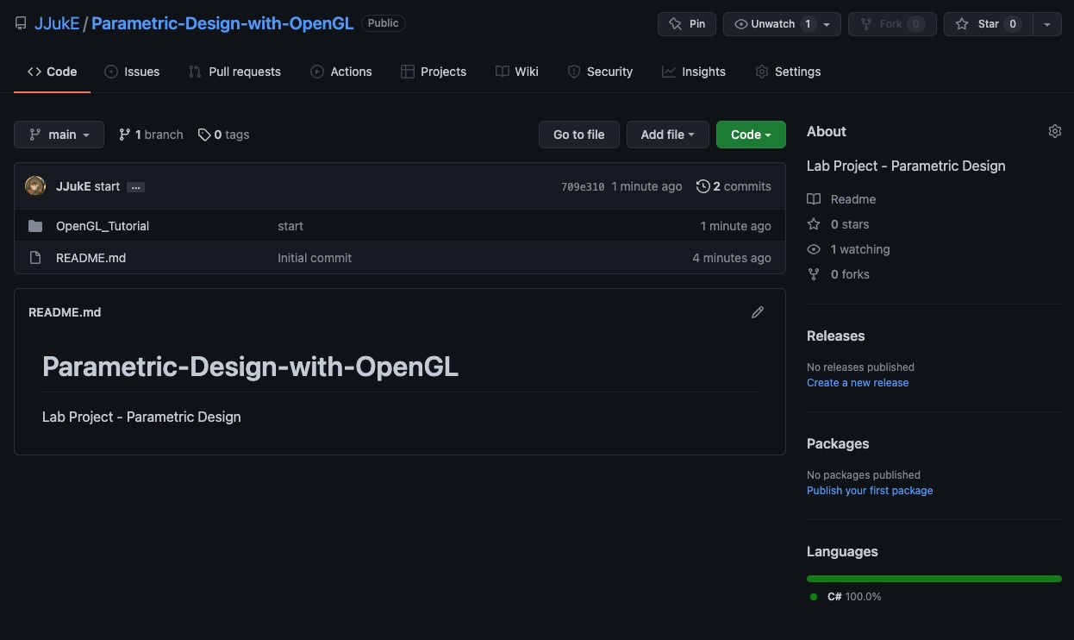Open the README.md file in the list
Image resolution: width=1074 pixels, height=640 pixels.
click(x=91, y=258)
